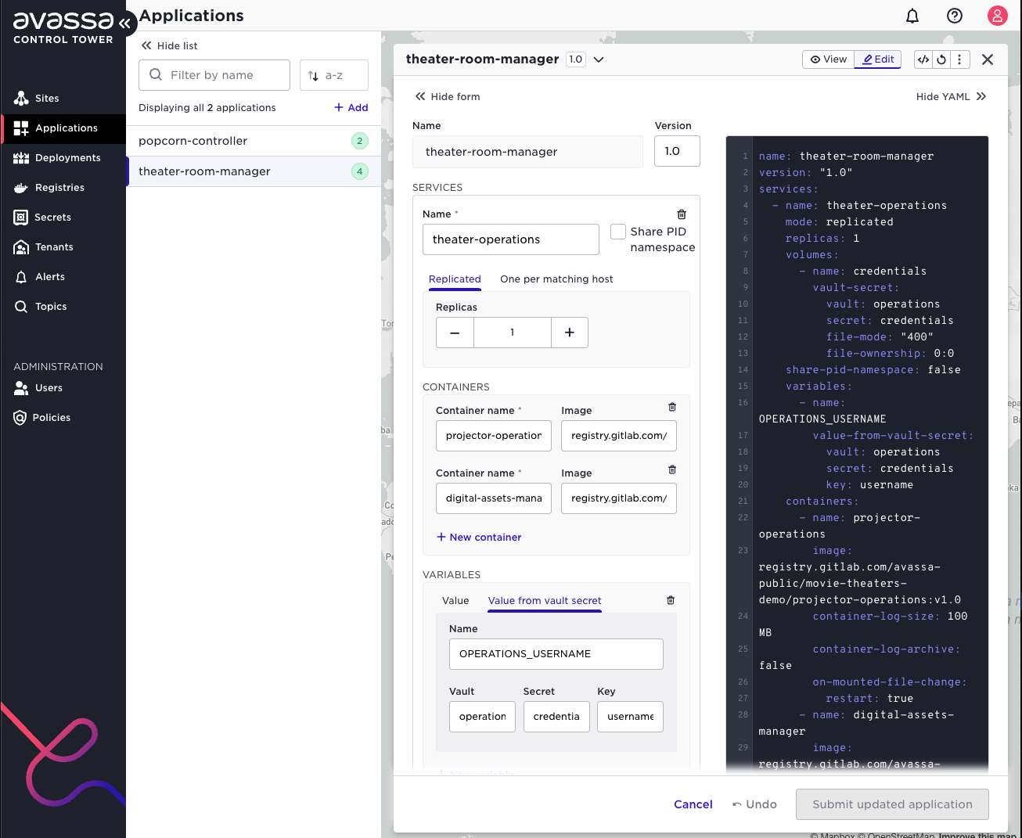Add a new application

point(351,108)
